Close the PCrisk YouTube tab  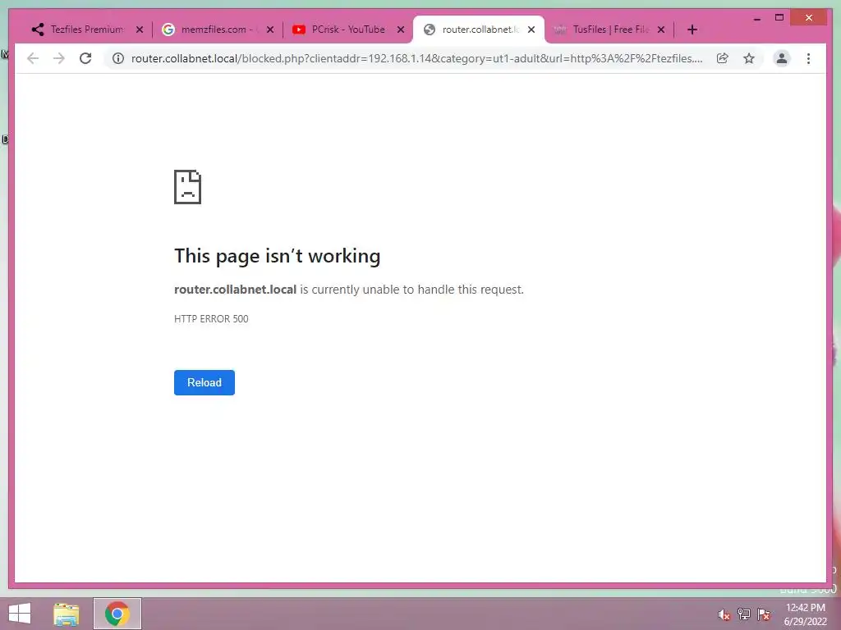(401, 30)
